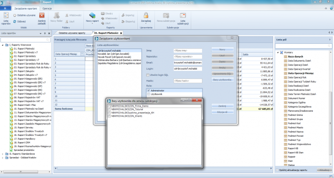This screenshot has height=178, width=334.
Task: Click the Imię input field
Action: coord(187,50)
